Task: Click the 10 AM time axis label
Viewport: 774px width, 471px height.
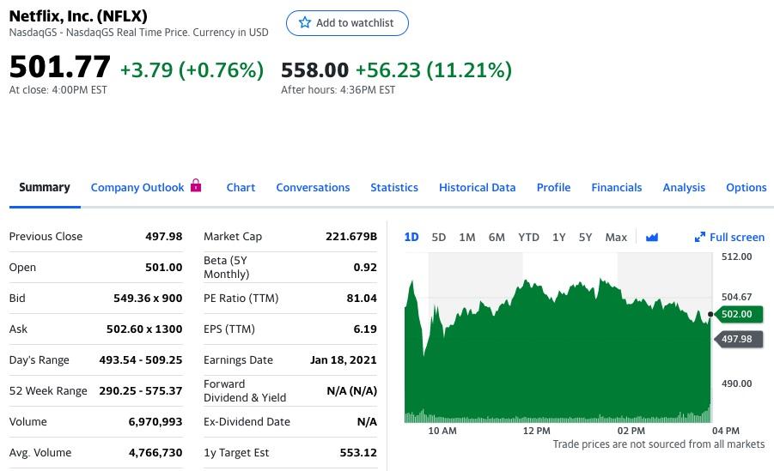Action: pyautogui.click(x=442, y=431)
